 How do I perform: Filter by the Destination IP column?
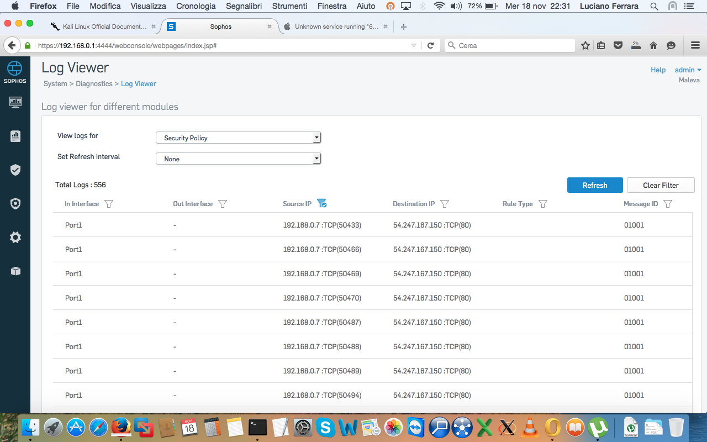pos(445,204)
